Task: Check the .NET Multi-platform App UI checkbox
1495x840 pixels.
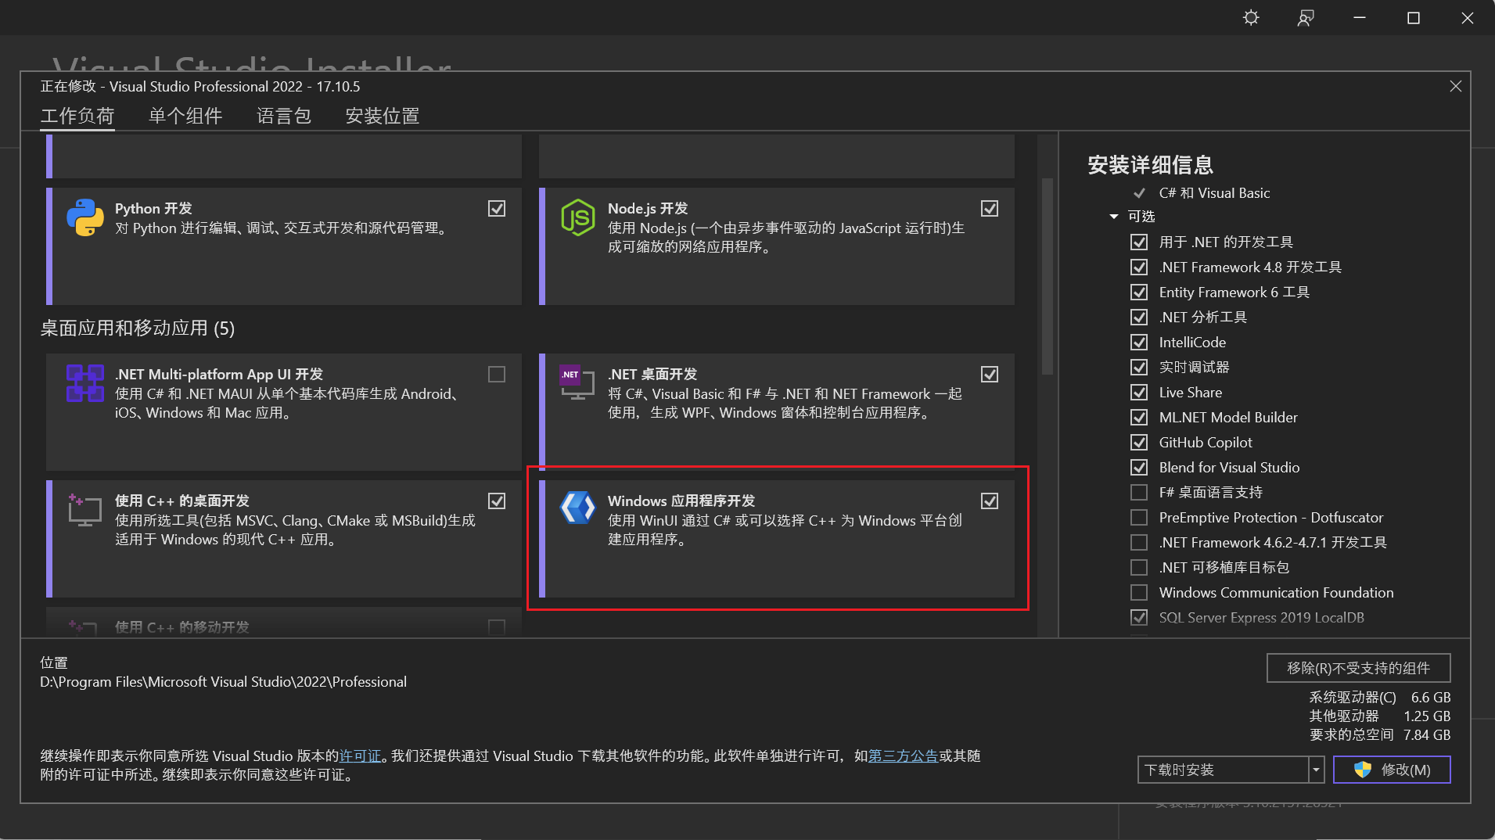Action: [497, 374]
